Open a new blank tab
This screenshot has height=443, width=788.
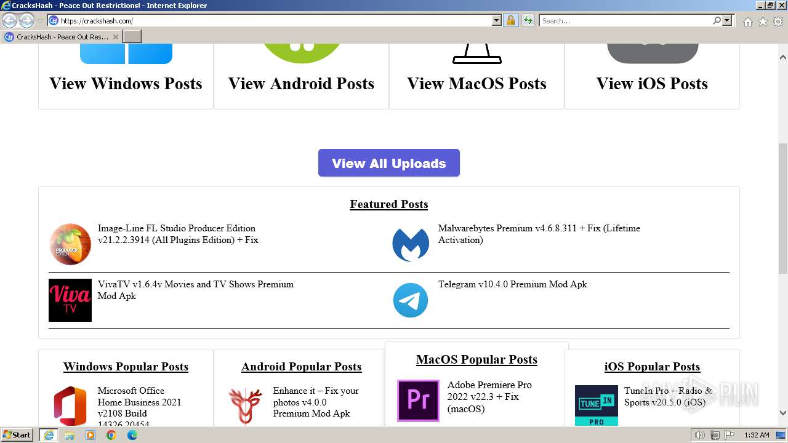[132, 37]
